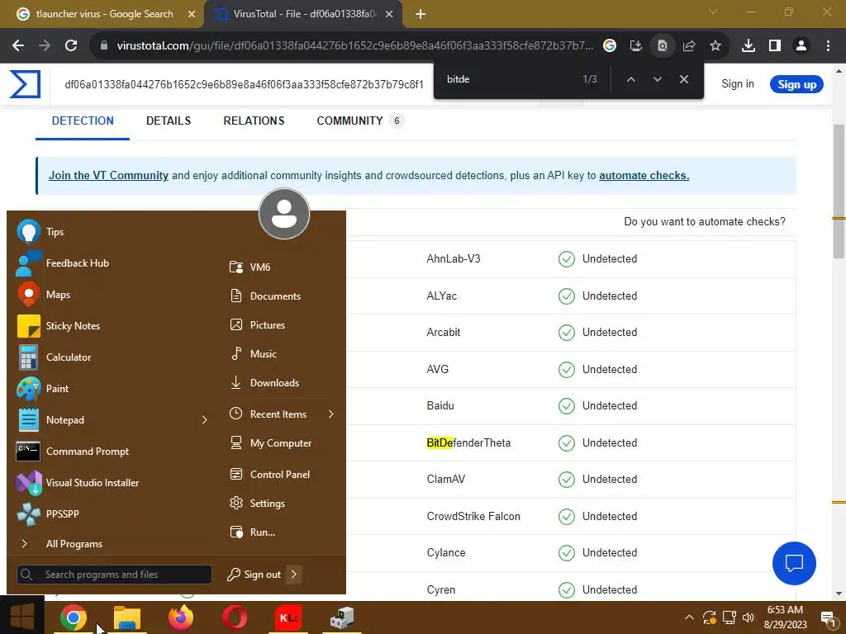Click Google icon in address bar
Viewport: 846px width, 634px height.
pos(610,46)
